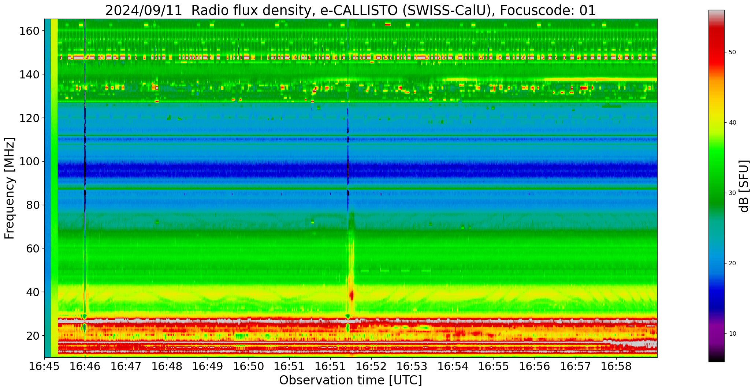Click the 20 dB tick on the colorbar
This screenshot has width=755, height=391.
coord(732,263)
